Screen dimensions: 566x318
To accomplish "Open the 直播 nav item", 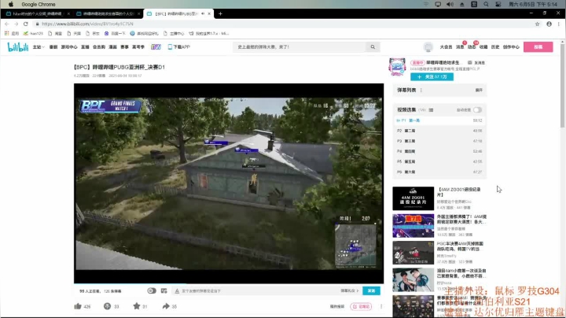I will click(85, 47).
